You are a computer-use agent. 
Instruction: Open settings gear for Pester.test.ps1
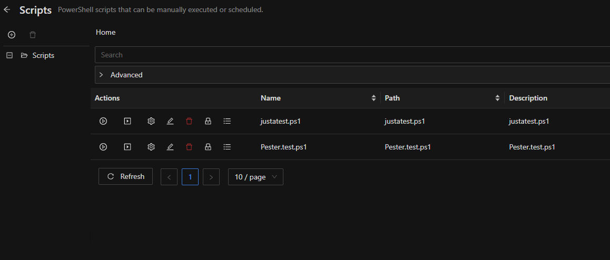[151, 147]
